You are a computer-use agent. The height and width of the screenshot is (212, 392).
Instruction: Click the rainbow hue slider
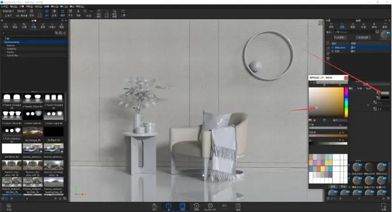346,102
